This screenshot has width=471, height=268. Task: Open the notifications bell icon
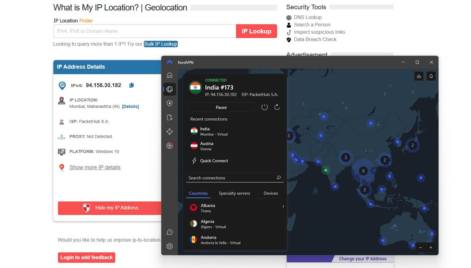click(x=431, y=76)
